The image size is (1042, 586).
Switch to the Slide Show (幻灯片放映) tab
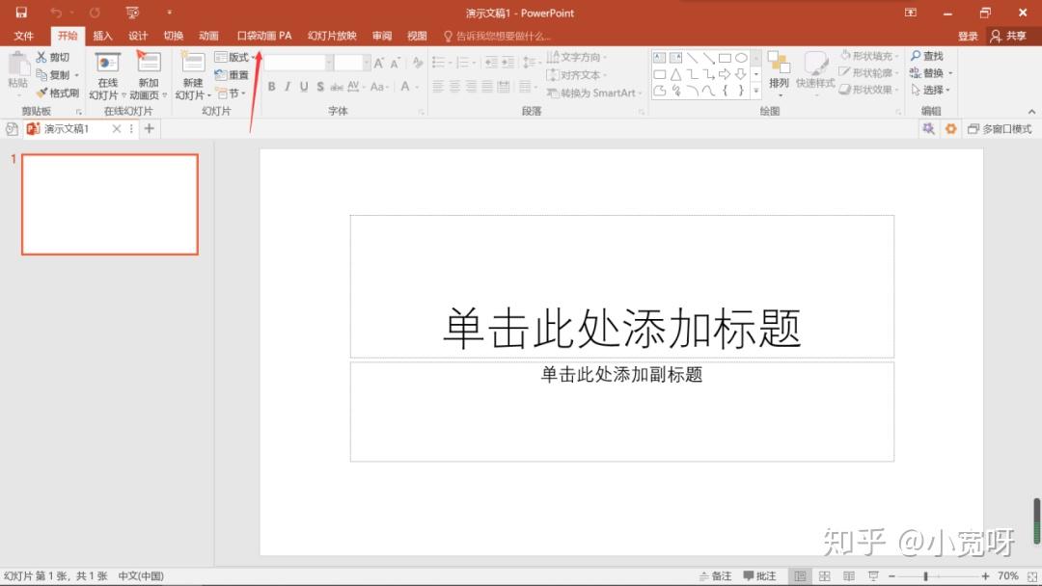click(332, 36)
